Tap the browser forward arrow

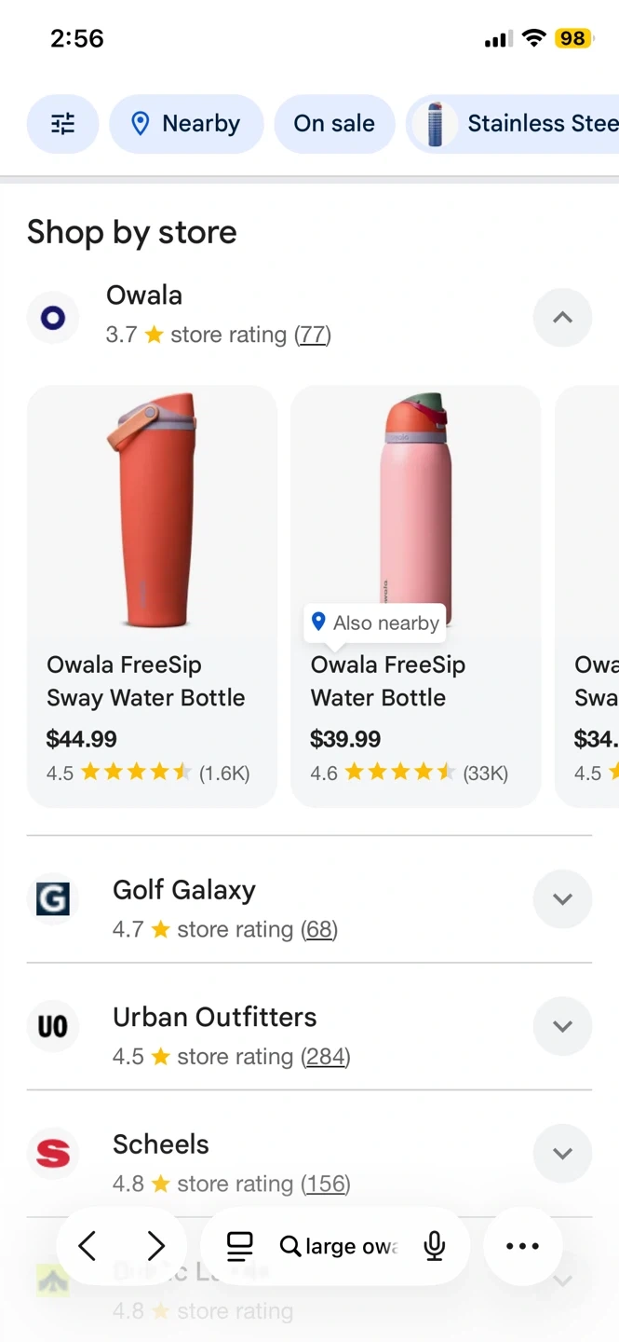(x=155, y=1246)
